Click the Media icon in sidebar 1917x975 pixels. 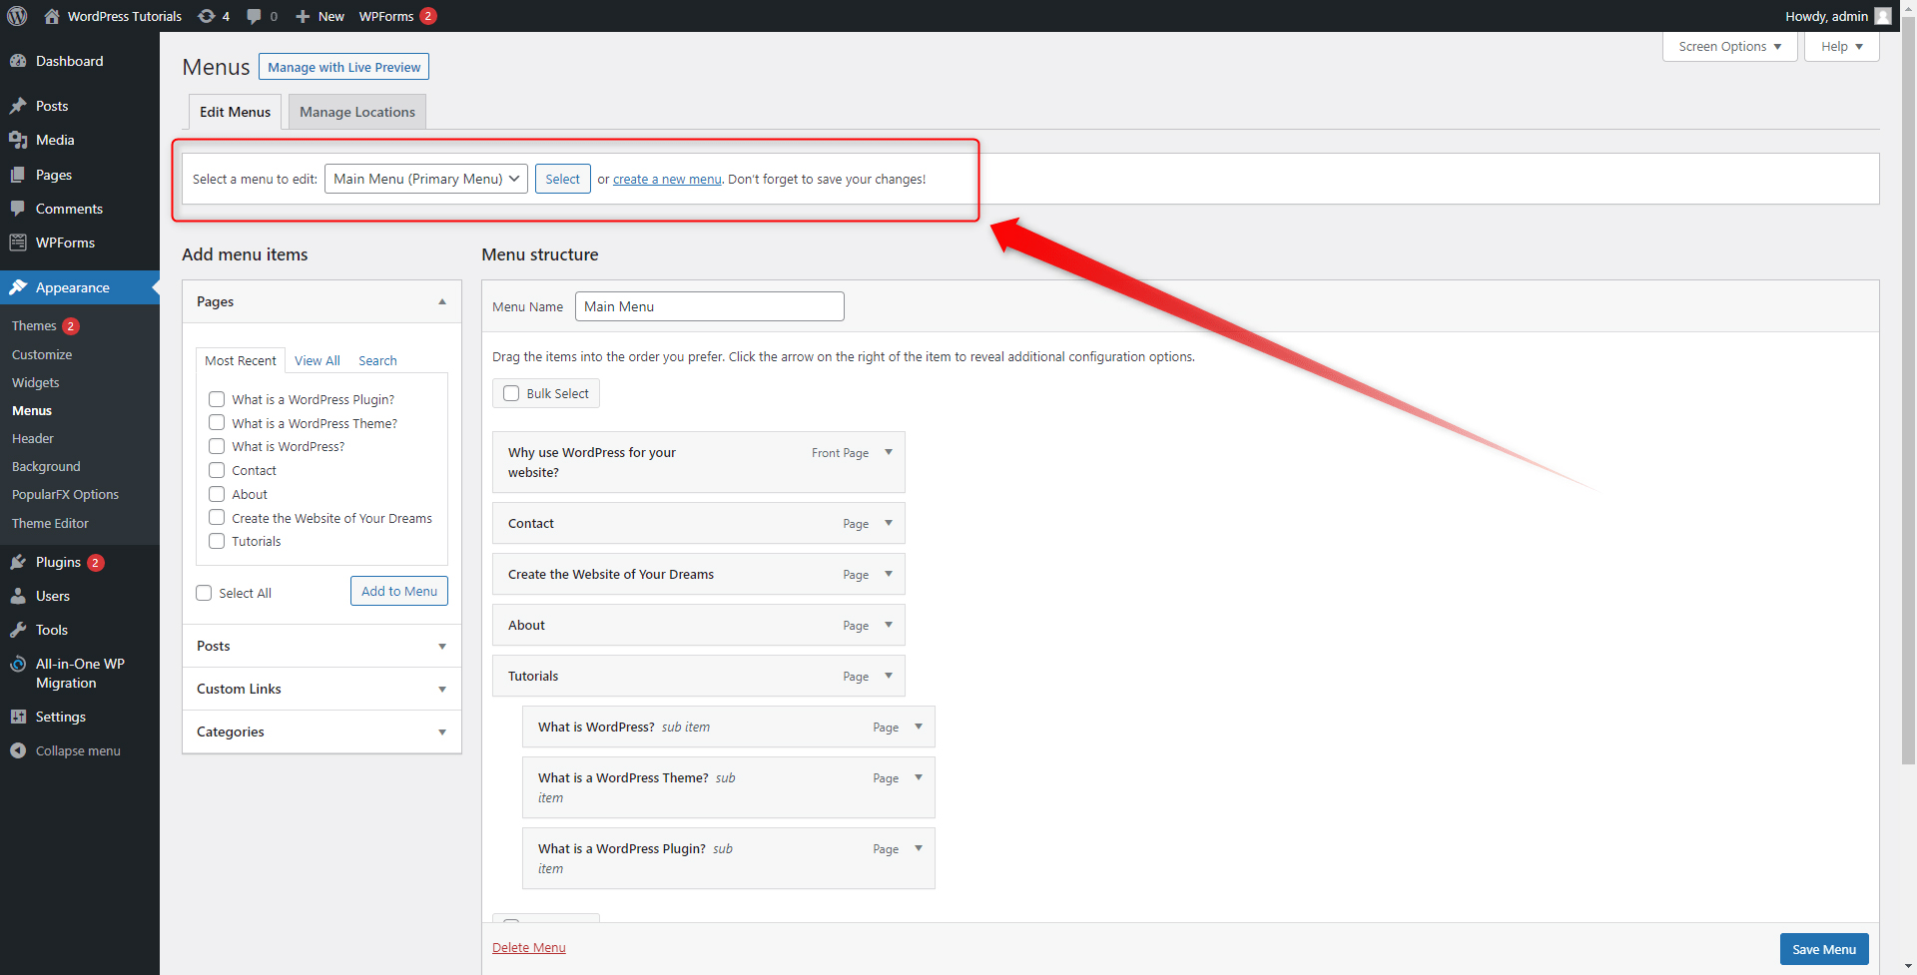(x=18, y=140)
